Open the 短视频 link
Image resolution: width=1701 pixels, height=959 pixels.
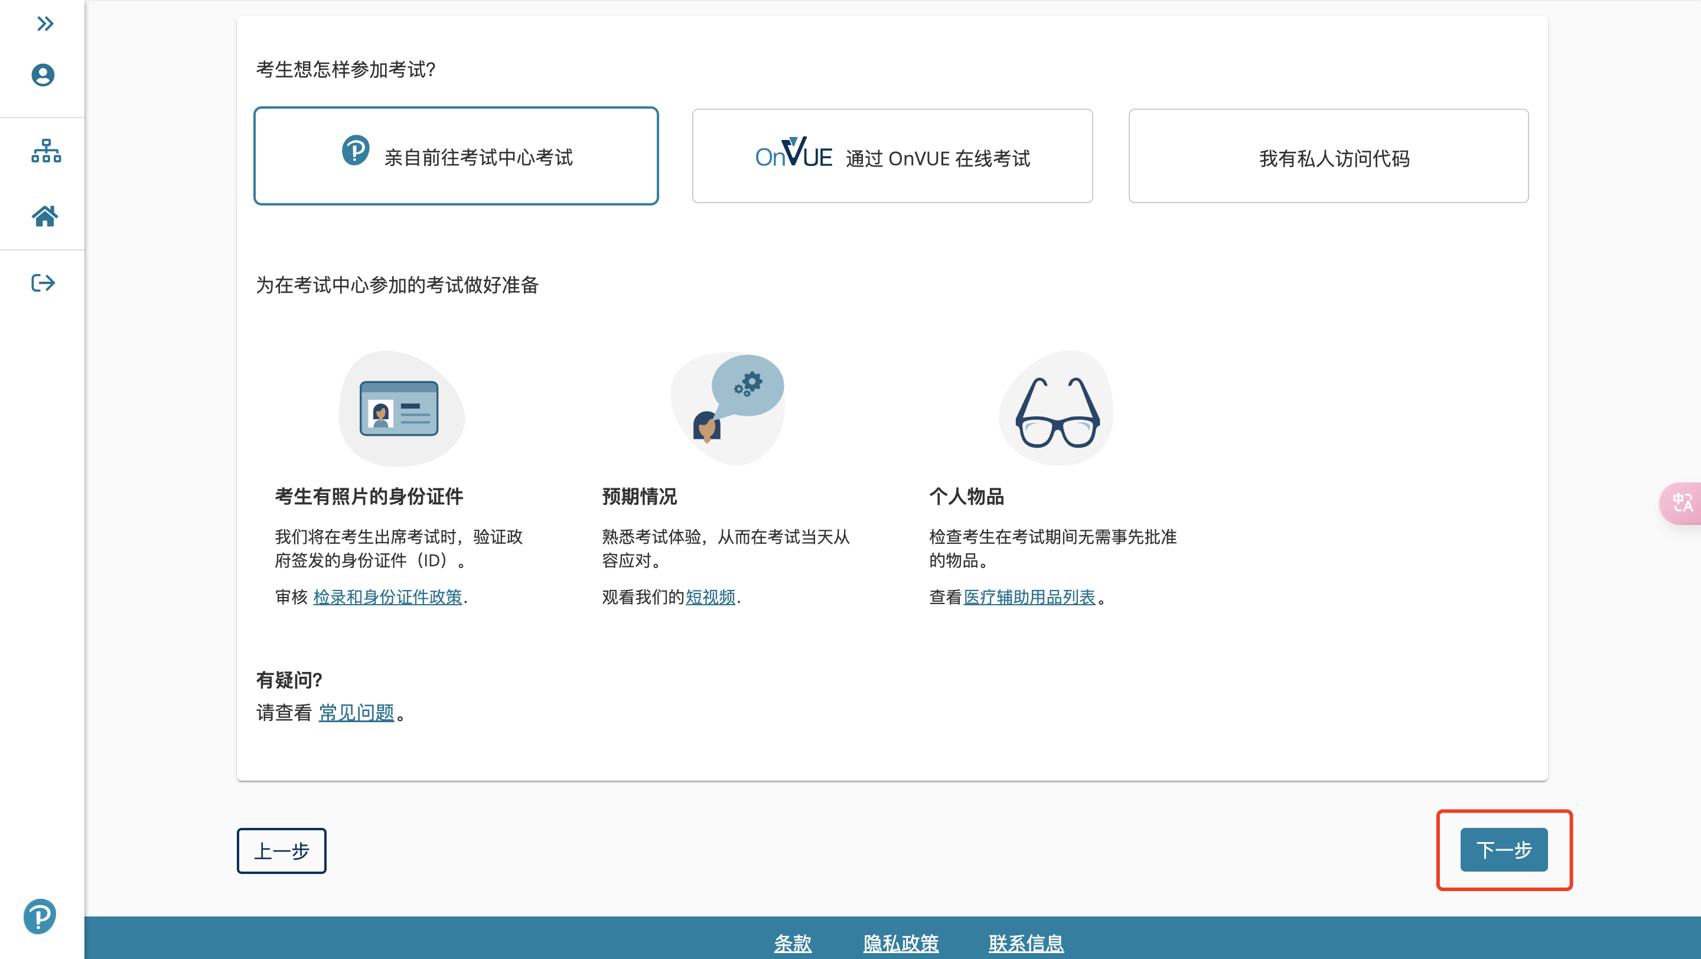point(711,596)
